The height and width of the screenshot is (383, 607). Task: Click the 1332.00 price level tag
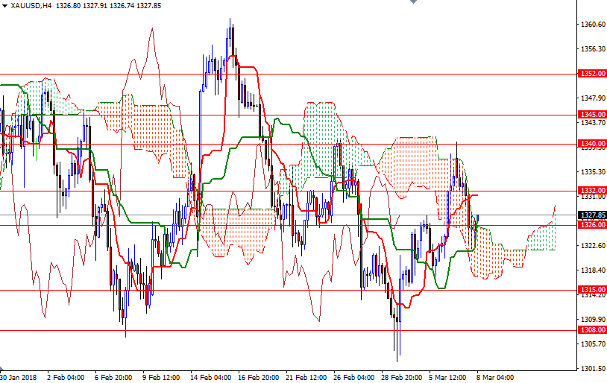592,191
